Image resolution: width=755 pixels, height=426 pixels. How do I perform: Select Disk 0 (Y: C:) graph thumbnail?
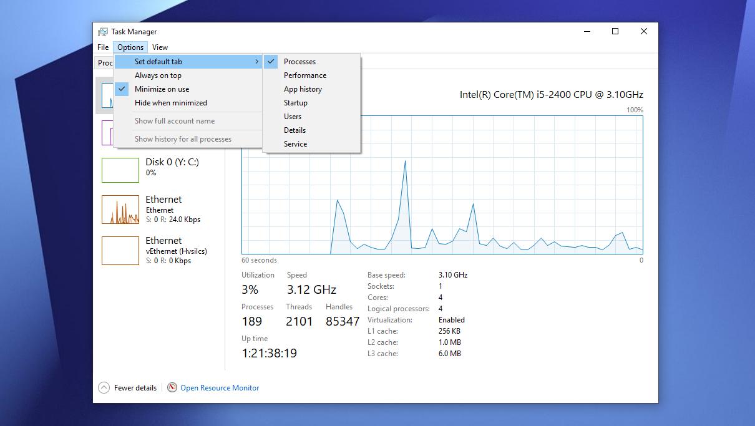pos(120,170)
